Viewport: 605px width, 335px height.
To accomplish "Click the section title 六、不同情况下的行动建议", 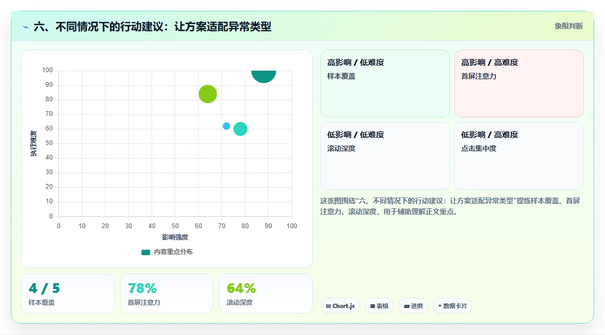I will coord(152,26).
